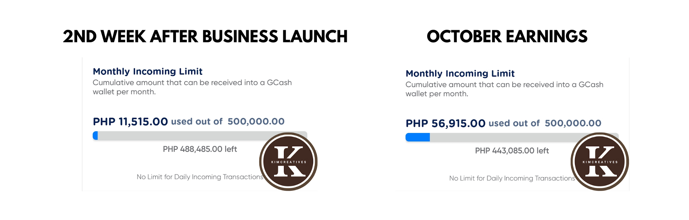
Task: Click the right '500,000.00' limit value
Action: tap(573, 123)
